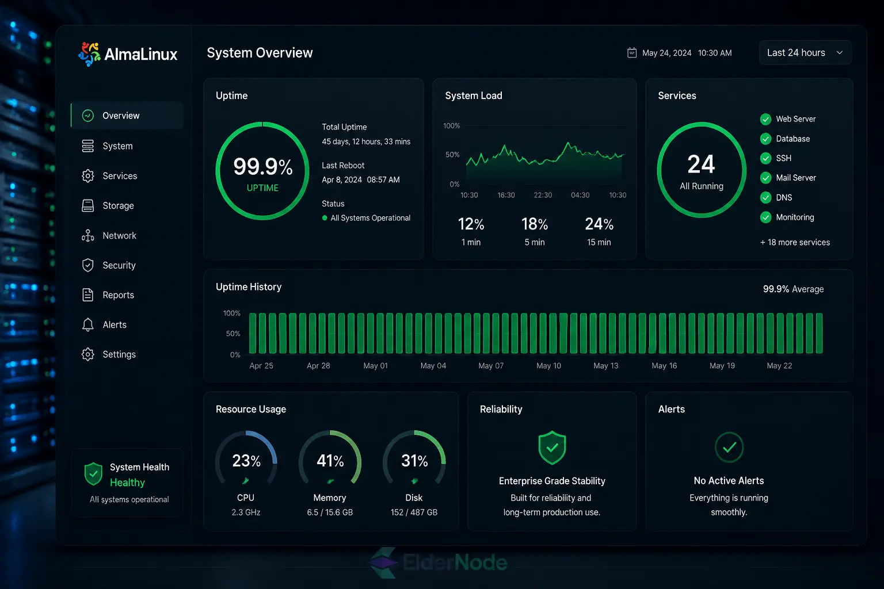Click the No Active Alerts heading
This screenshot has height=589, width=884.
[x=729, y=481]
